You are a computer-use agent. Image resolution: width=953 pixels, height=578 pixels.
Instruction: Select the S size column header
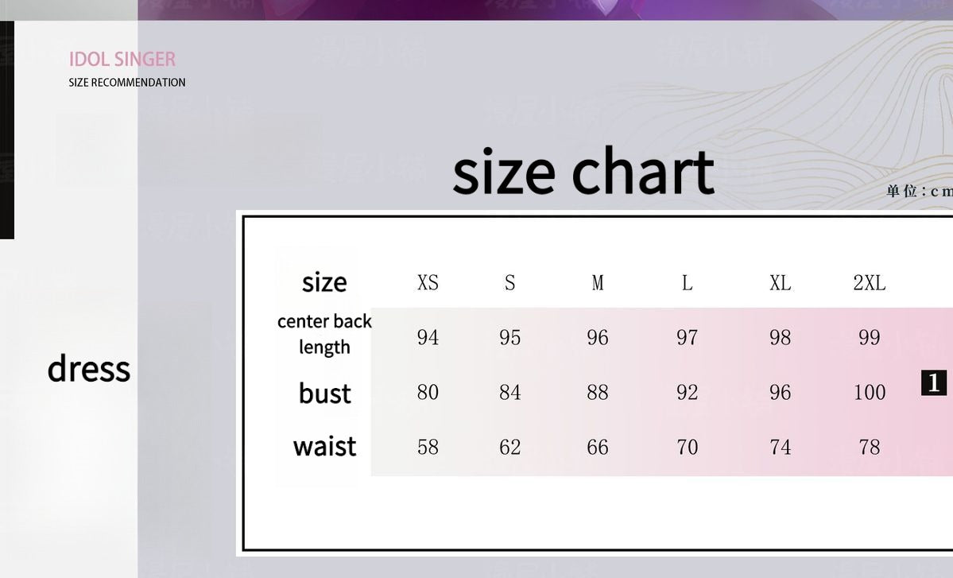[509, 283]
